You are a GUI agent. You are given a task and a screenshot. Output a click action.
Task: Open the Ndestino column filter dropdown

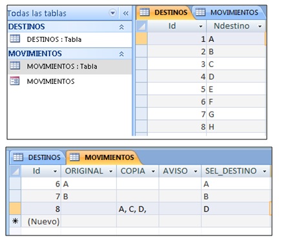pyautogui.click(x=260, y=26)
